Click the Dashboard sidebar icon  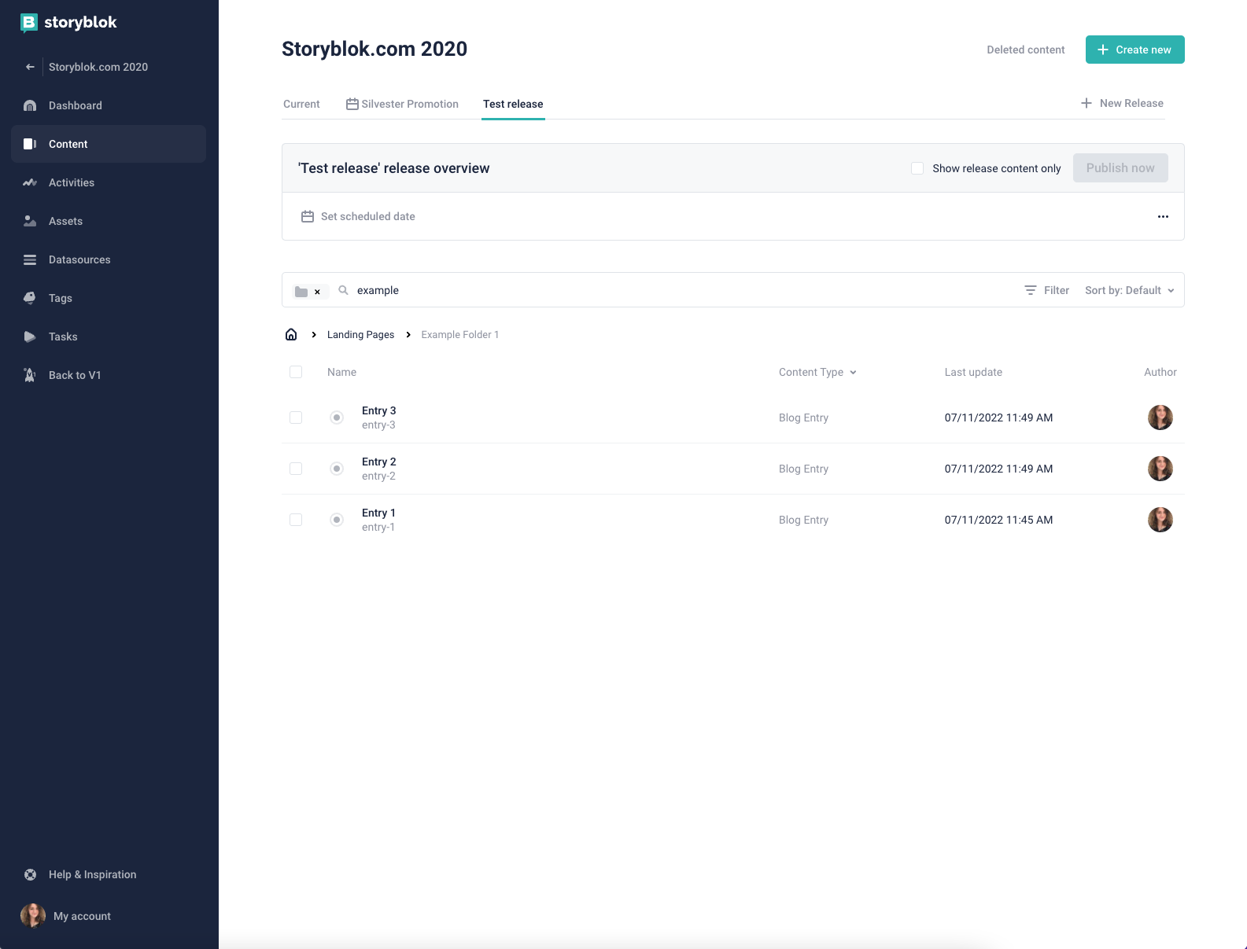tap(30, 105)
